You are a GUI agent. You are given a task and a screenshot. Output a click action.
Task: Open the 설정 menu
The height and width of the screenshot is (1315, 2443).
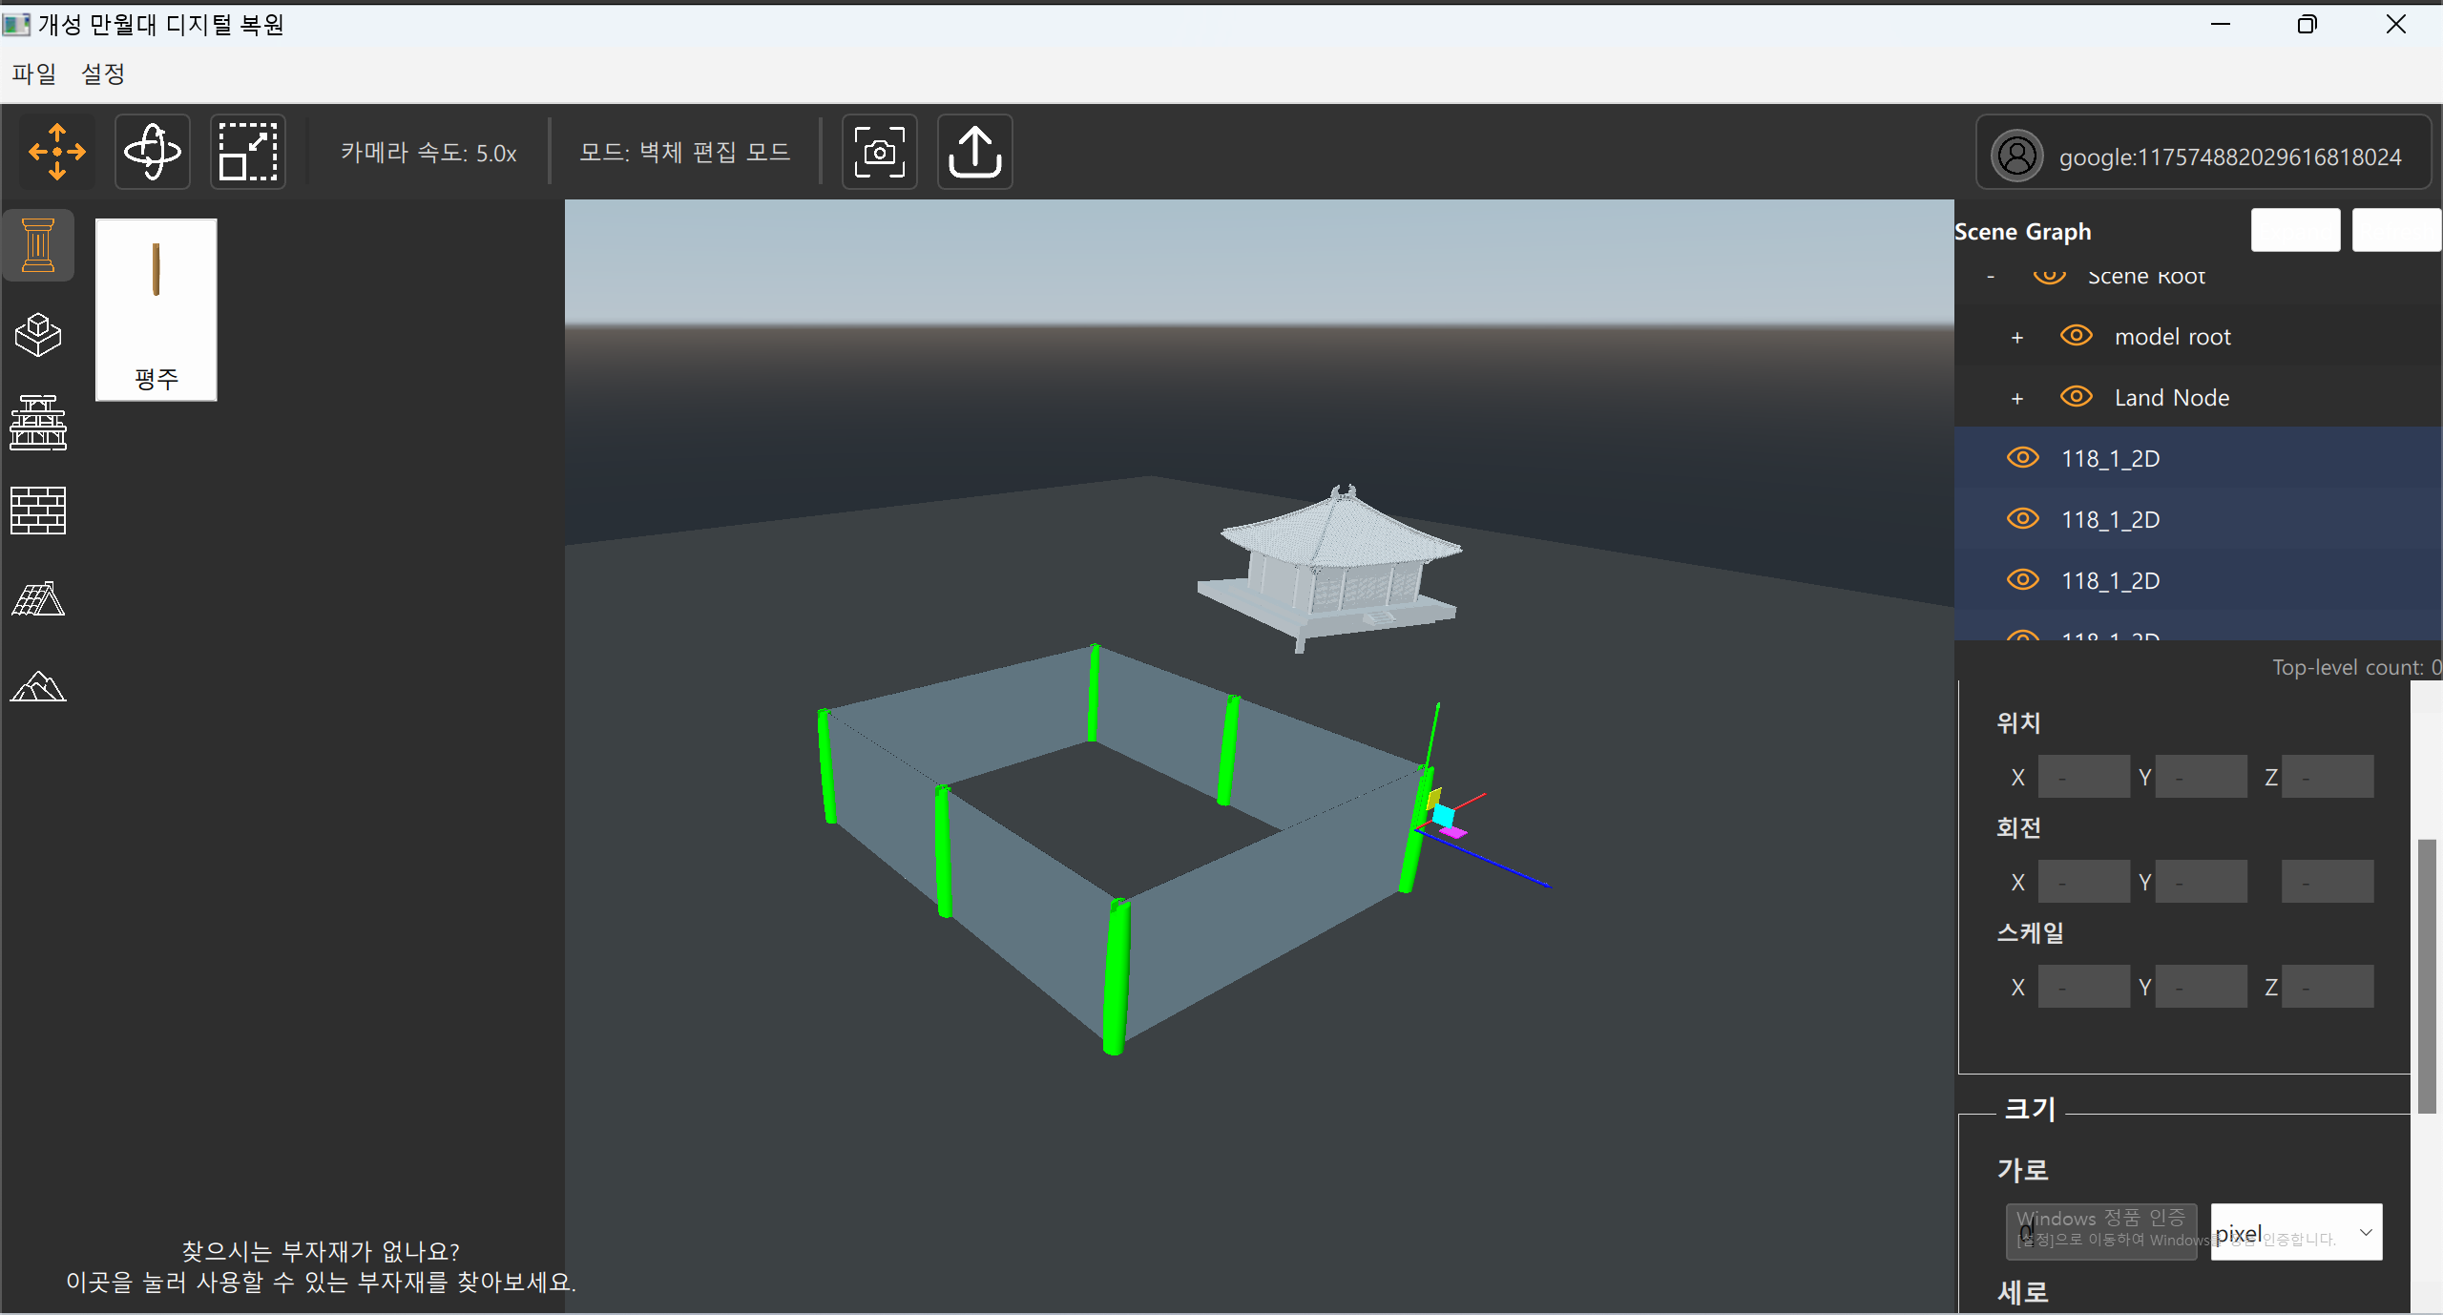point(103,73)
